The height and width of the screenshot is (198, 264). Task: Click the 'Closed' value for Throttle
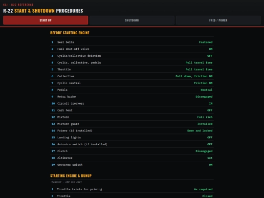click(207, 196)
